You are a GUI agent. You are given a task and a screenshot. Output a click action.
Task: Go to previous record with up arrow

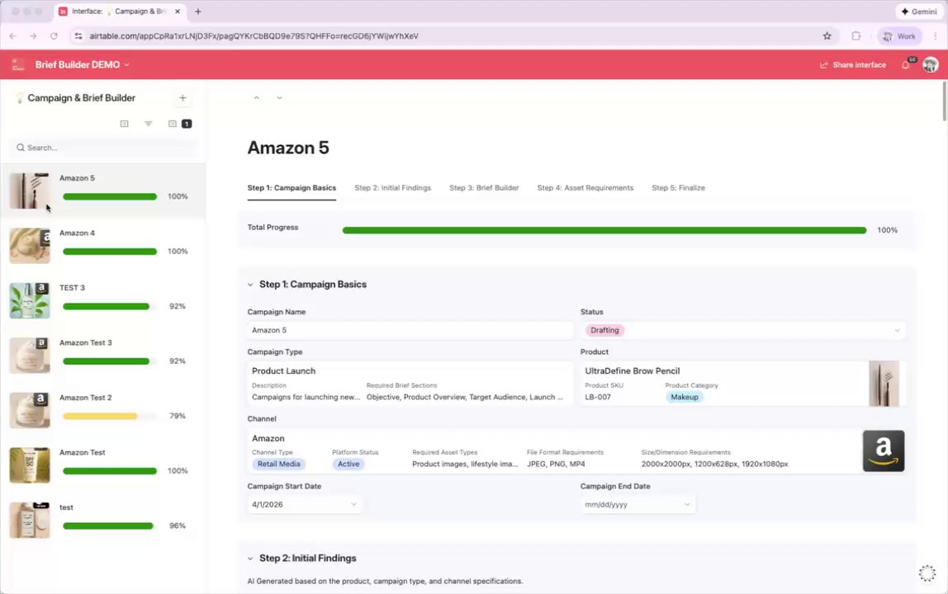256,98
